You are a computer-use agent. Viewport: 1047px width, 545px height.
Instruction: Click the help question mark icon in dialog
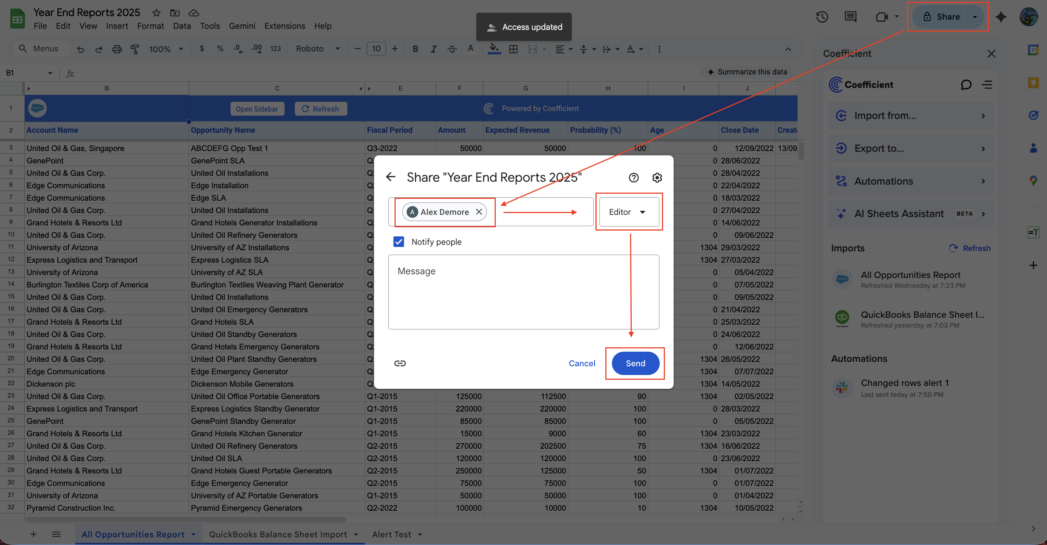(633, 177)
